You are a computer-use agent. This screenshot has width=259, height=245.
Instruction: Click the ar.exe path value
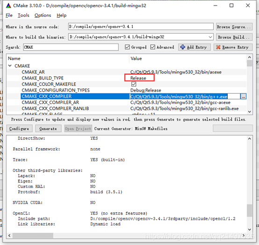click(x=176, y=72)
